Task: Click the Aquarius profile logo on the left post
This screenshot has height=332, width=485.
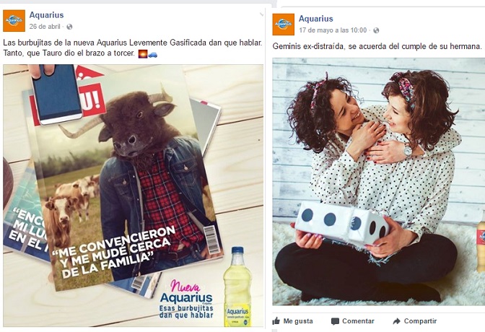Action: [x=14, y=21]
